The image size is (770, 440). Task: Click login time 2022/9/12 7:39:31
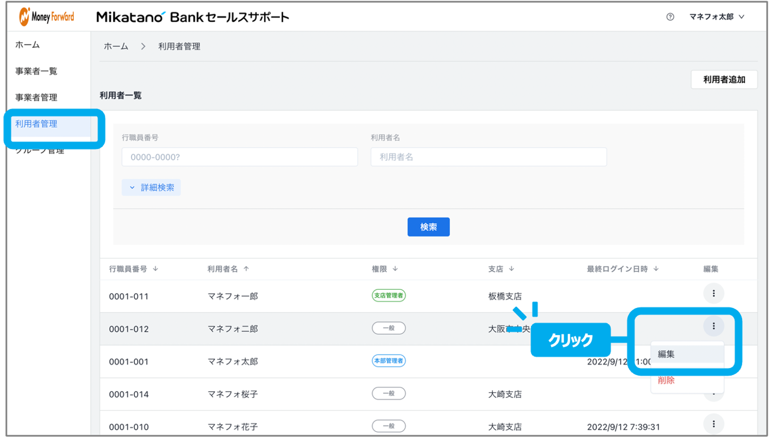coord(623,427)
